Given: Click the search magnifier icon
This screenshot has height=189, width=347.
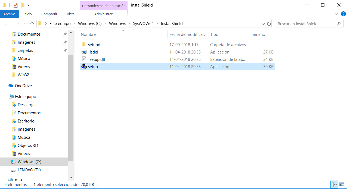Looking at the screenshot, I should tap(339, 24).
